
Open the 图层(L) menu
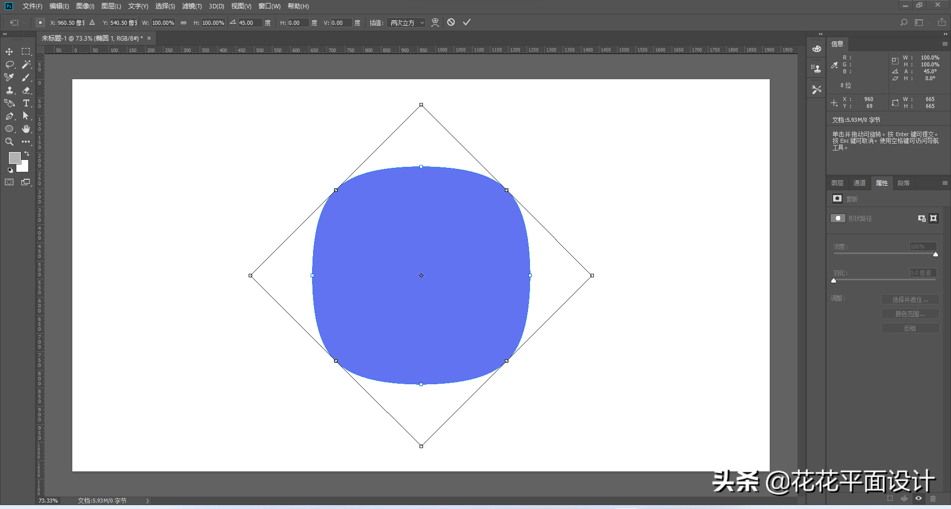111,6
